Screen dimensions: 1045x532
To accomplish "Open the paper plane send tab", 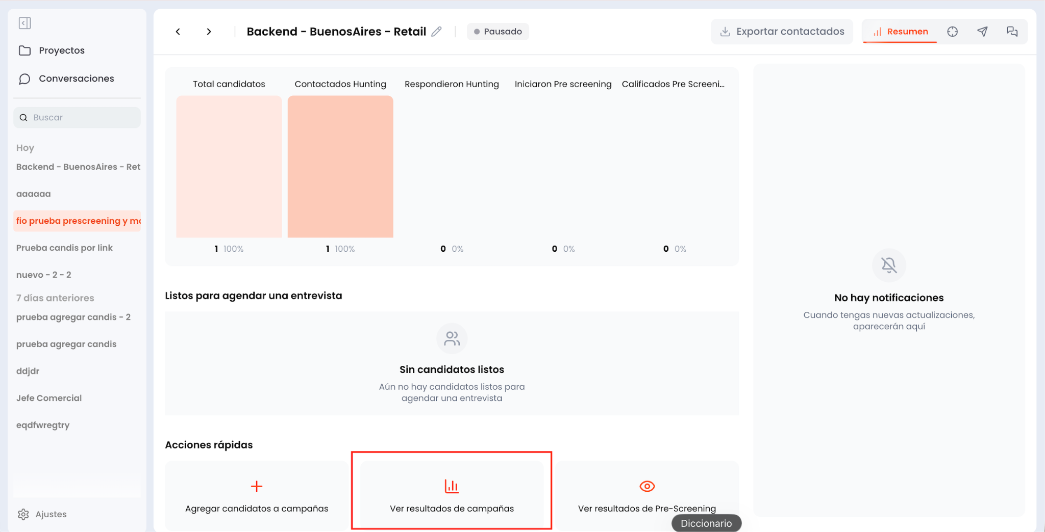I will coord(982,32).
